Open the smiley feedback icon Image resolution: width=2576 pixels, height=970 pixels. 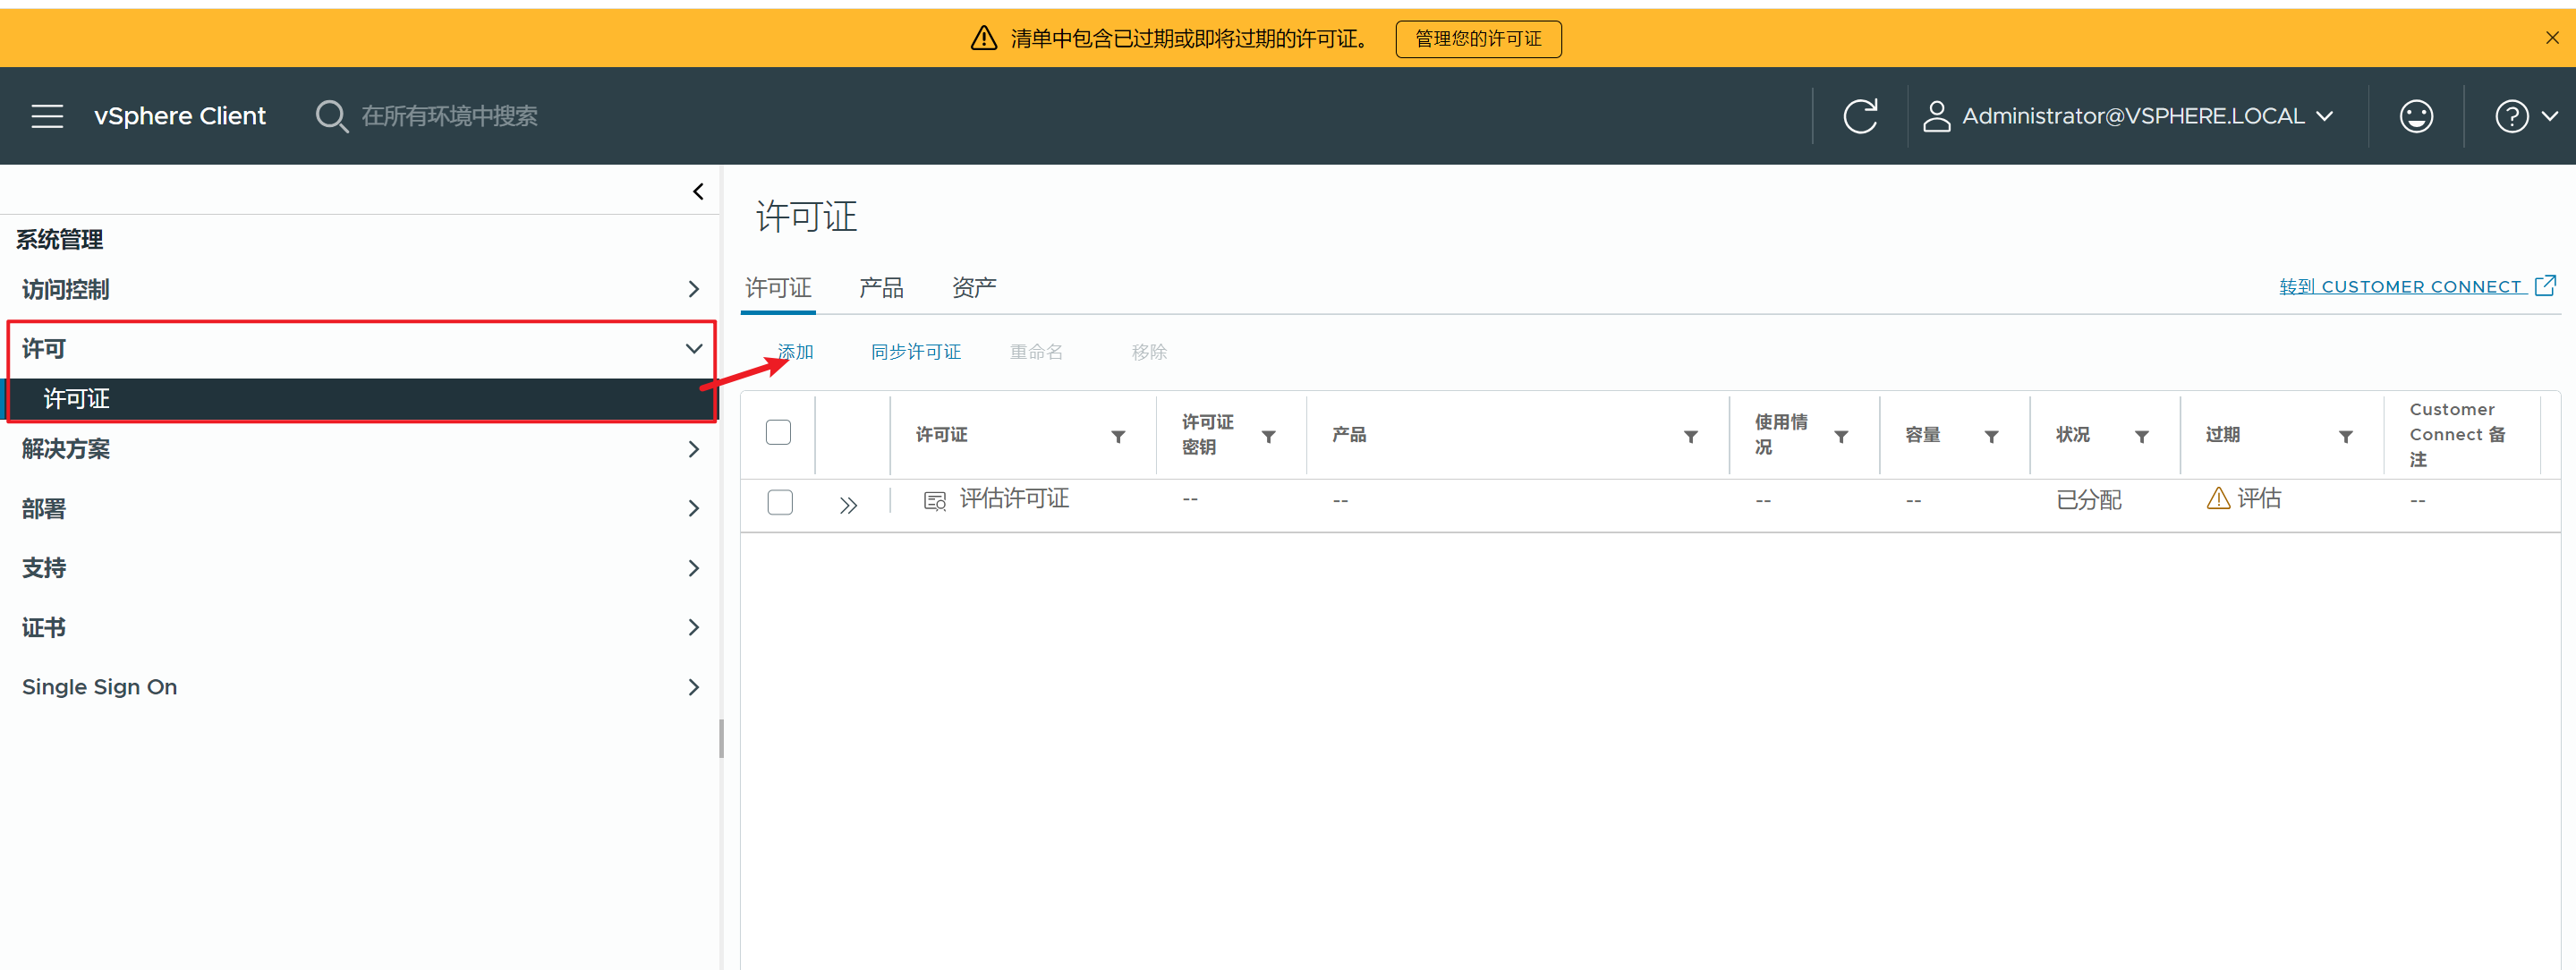(x=2415, y=116)
